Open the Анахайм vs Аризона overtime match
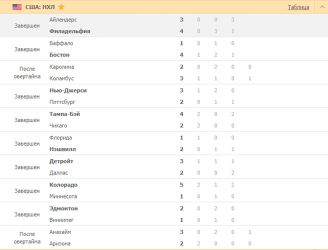This screenshot has height=250, width=328. 164,237
